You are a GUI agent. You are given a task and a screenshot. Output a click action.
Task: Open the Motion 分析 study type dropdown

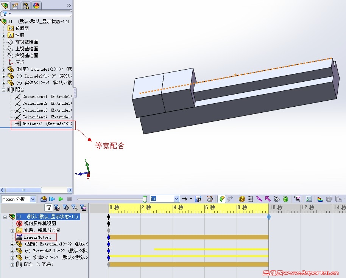tap(33, 199)
